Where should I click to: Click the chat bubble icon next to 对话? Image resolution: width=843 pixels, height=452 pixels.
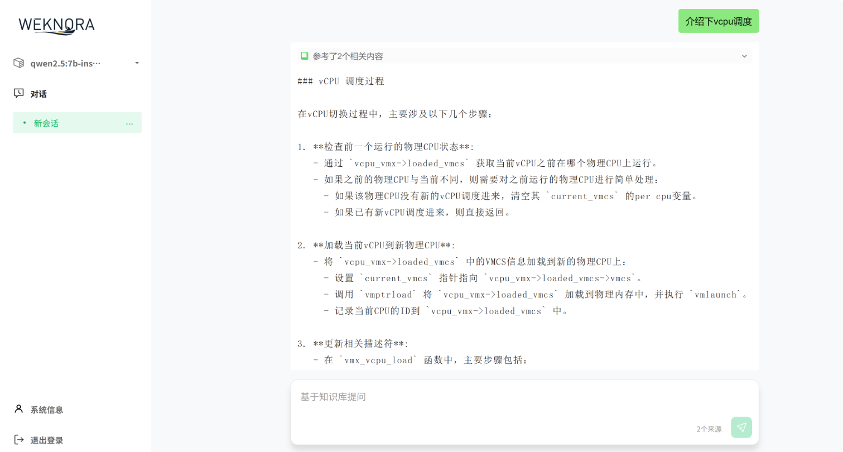19,93
